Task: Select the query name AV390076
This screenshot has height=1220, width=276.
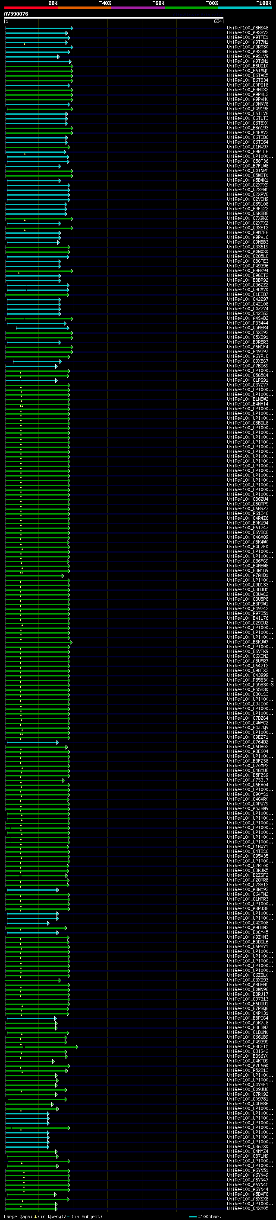Action: pyautogui.click(x=16, y=14)
